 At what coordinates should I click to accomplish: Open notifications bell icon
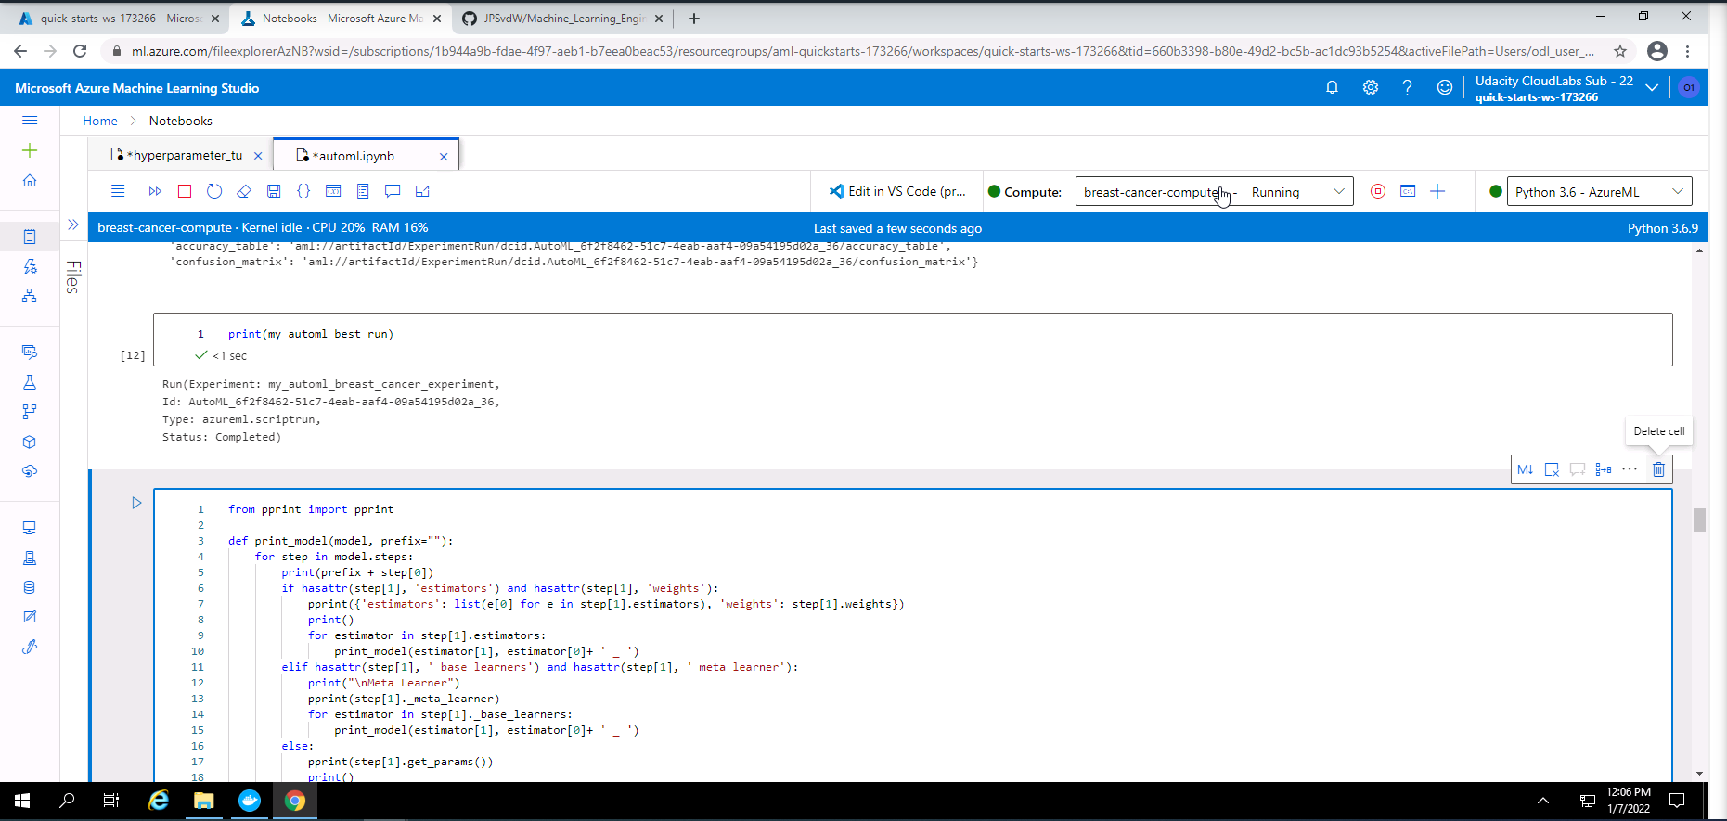point(1332,87)
